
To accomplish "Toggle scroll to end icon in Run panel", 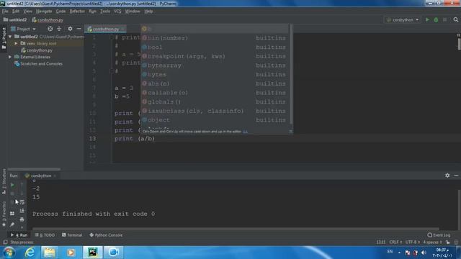I will 22,211.
